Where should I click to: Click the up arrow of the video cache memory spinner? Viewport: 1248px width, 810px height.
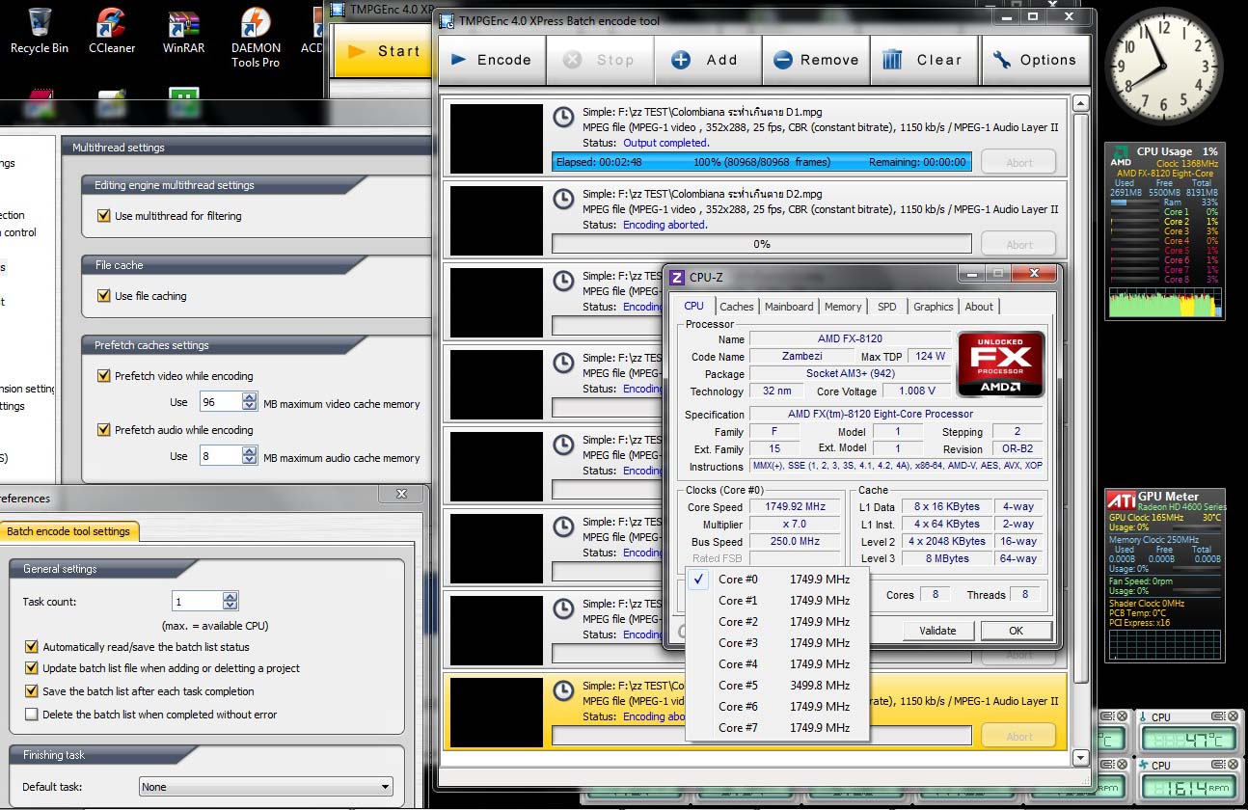[x=250, y=397]
